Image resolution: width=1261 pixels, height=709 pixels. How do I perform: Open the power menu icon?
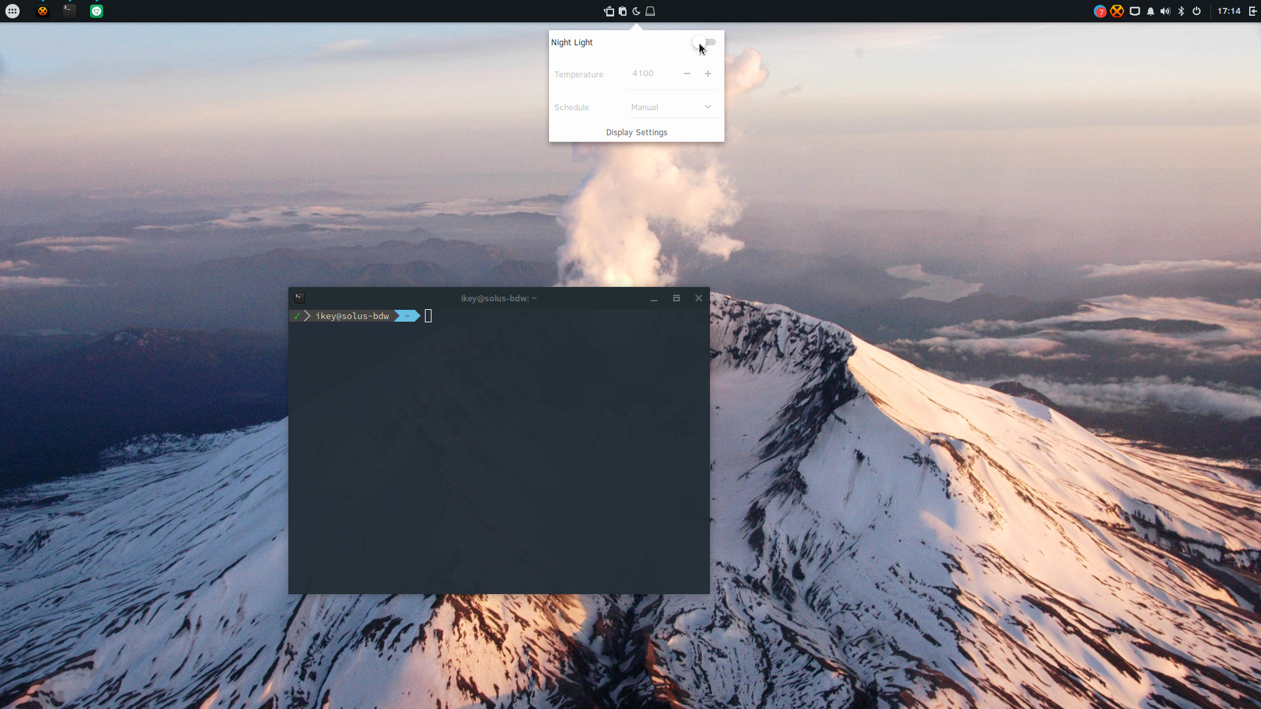click(x=1197, y=11)
